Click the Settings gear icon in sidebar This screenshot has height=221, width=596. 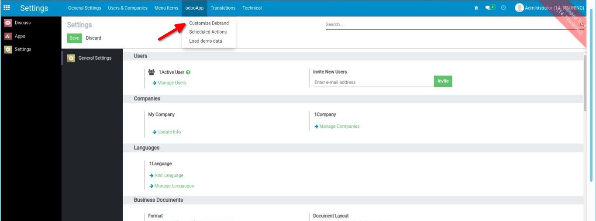(x=8, y=50)
